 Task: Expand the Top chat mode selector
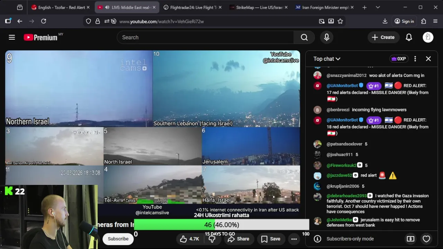(327, 59)
